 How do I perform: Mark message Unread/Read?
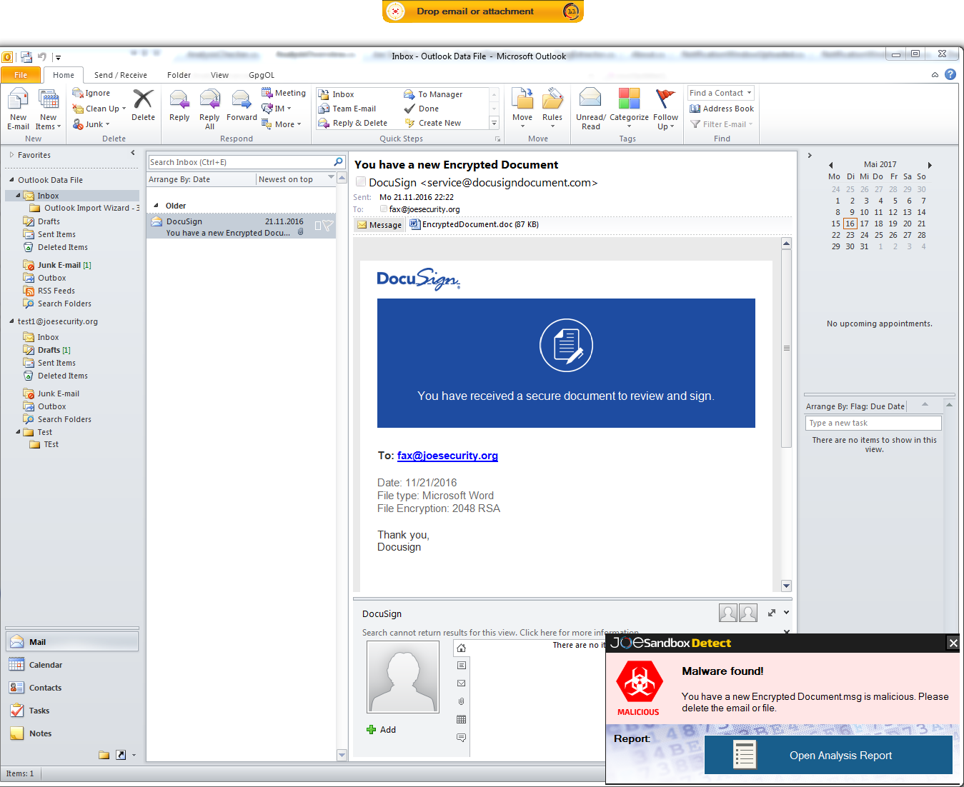click(591, 109)
